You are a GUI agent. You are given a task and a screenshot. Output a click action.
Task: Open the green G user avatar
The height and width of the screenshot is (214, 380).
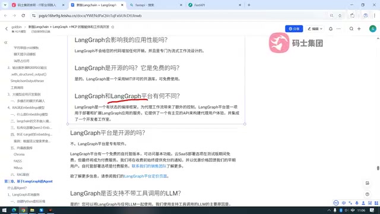(373, 29)
